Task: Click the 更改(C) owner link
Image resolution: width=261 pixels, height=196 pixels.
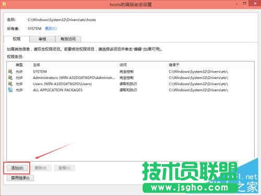Action: 51,28
